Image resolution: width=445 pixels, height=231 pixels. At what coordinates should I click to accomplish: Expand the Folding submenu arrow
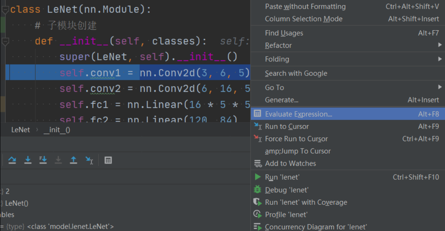point(440,59)
